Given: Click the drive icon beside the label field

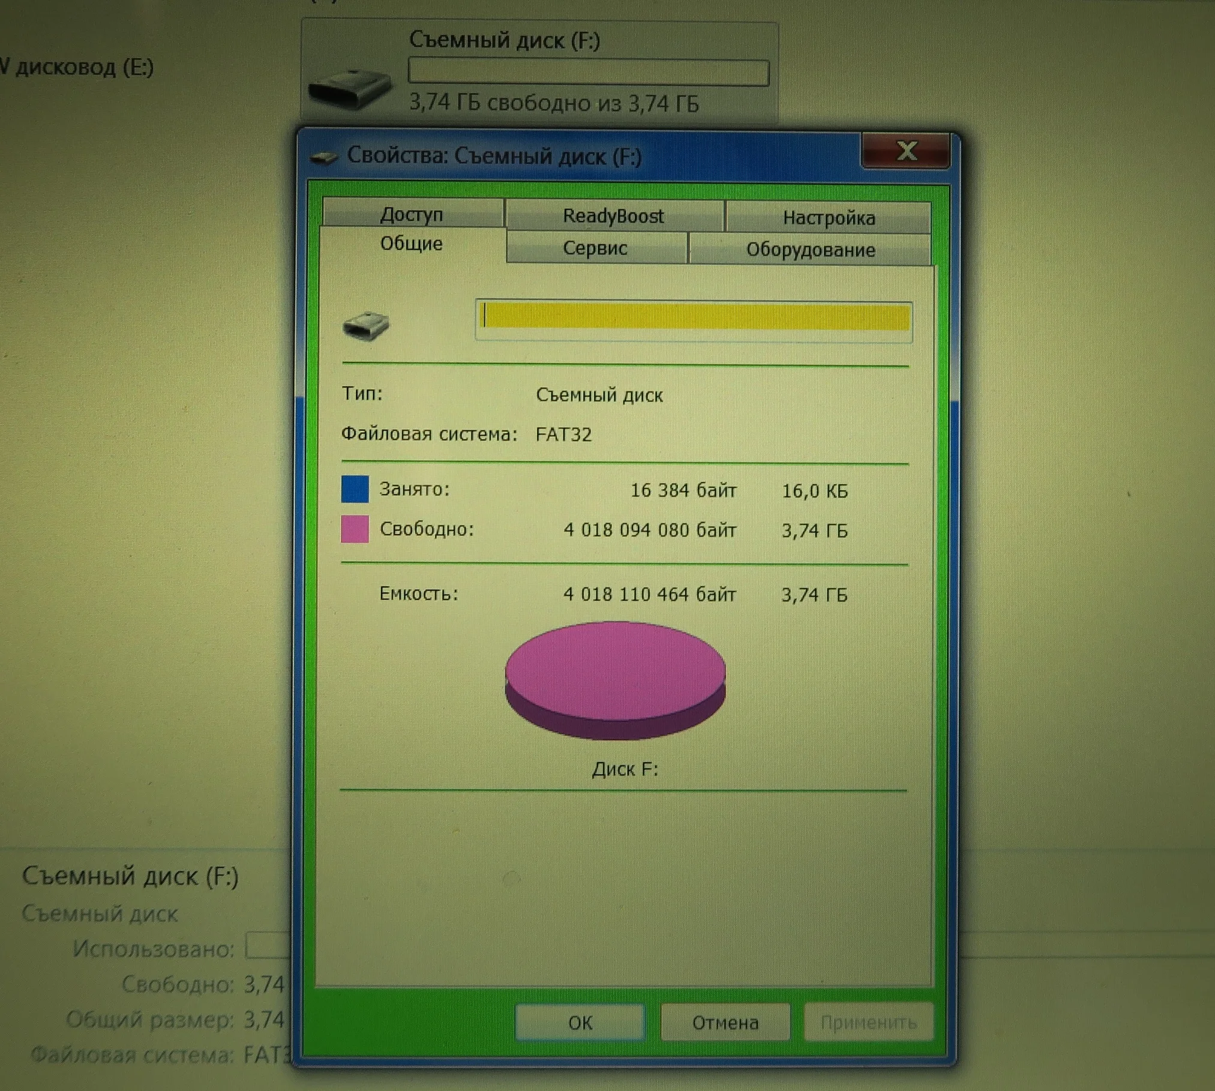Looking at the screenshot, I should 366,326.
